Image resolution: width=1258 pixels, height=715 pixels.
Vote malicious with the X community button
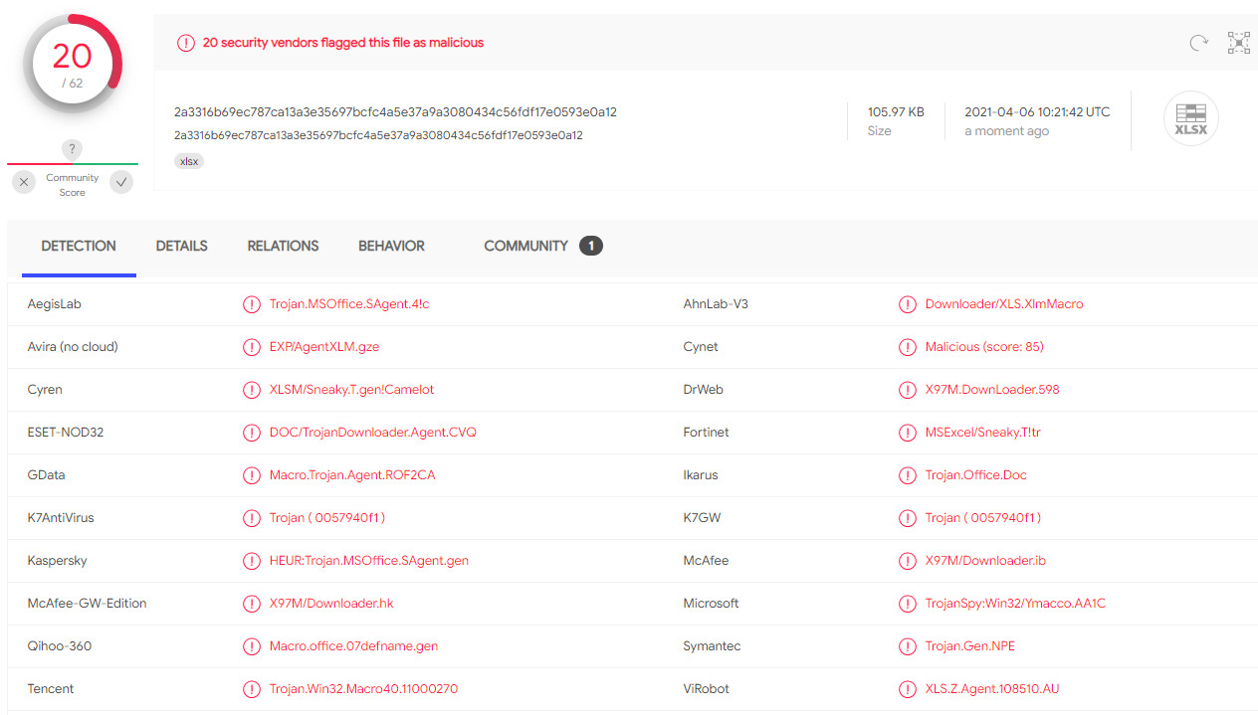25,182
